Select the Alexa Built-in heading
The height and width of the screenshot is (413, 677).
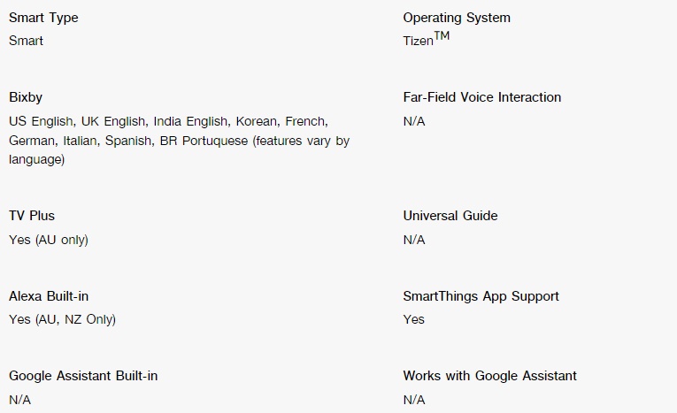click(x=49, y=296)
